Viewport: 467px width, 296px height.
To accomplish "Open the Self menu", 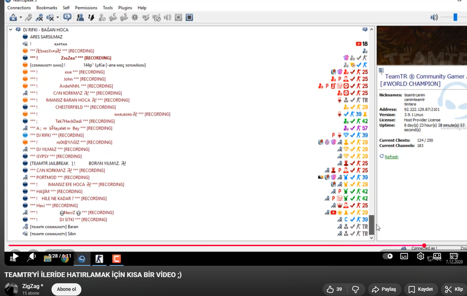I will pos(66,8).
